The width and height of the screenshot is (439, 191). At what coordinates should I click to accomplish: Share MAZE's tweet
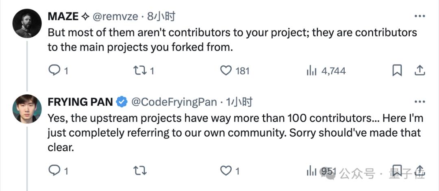[x=419, y=71]
